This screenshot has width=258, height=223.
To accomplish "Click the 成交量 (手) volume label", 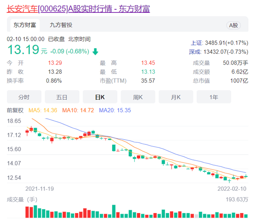I will (x=22, y=199).
